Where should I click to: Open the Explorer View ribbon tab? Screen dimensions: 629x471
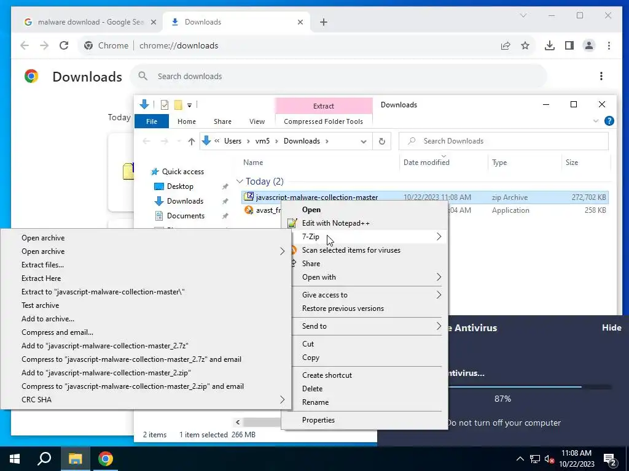pos(257,121)
